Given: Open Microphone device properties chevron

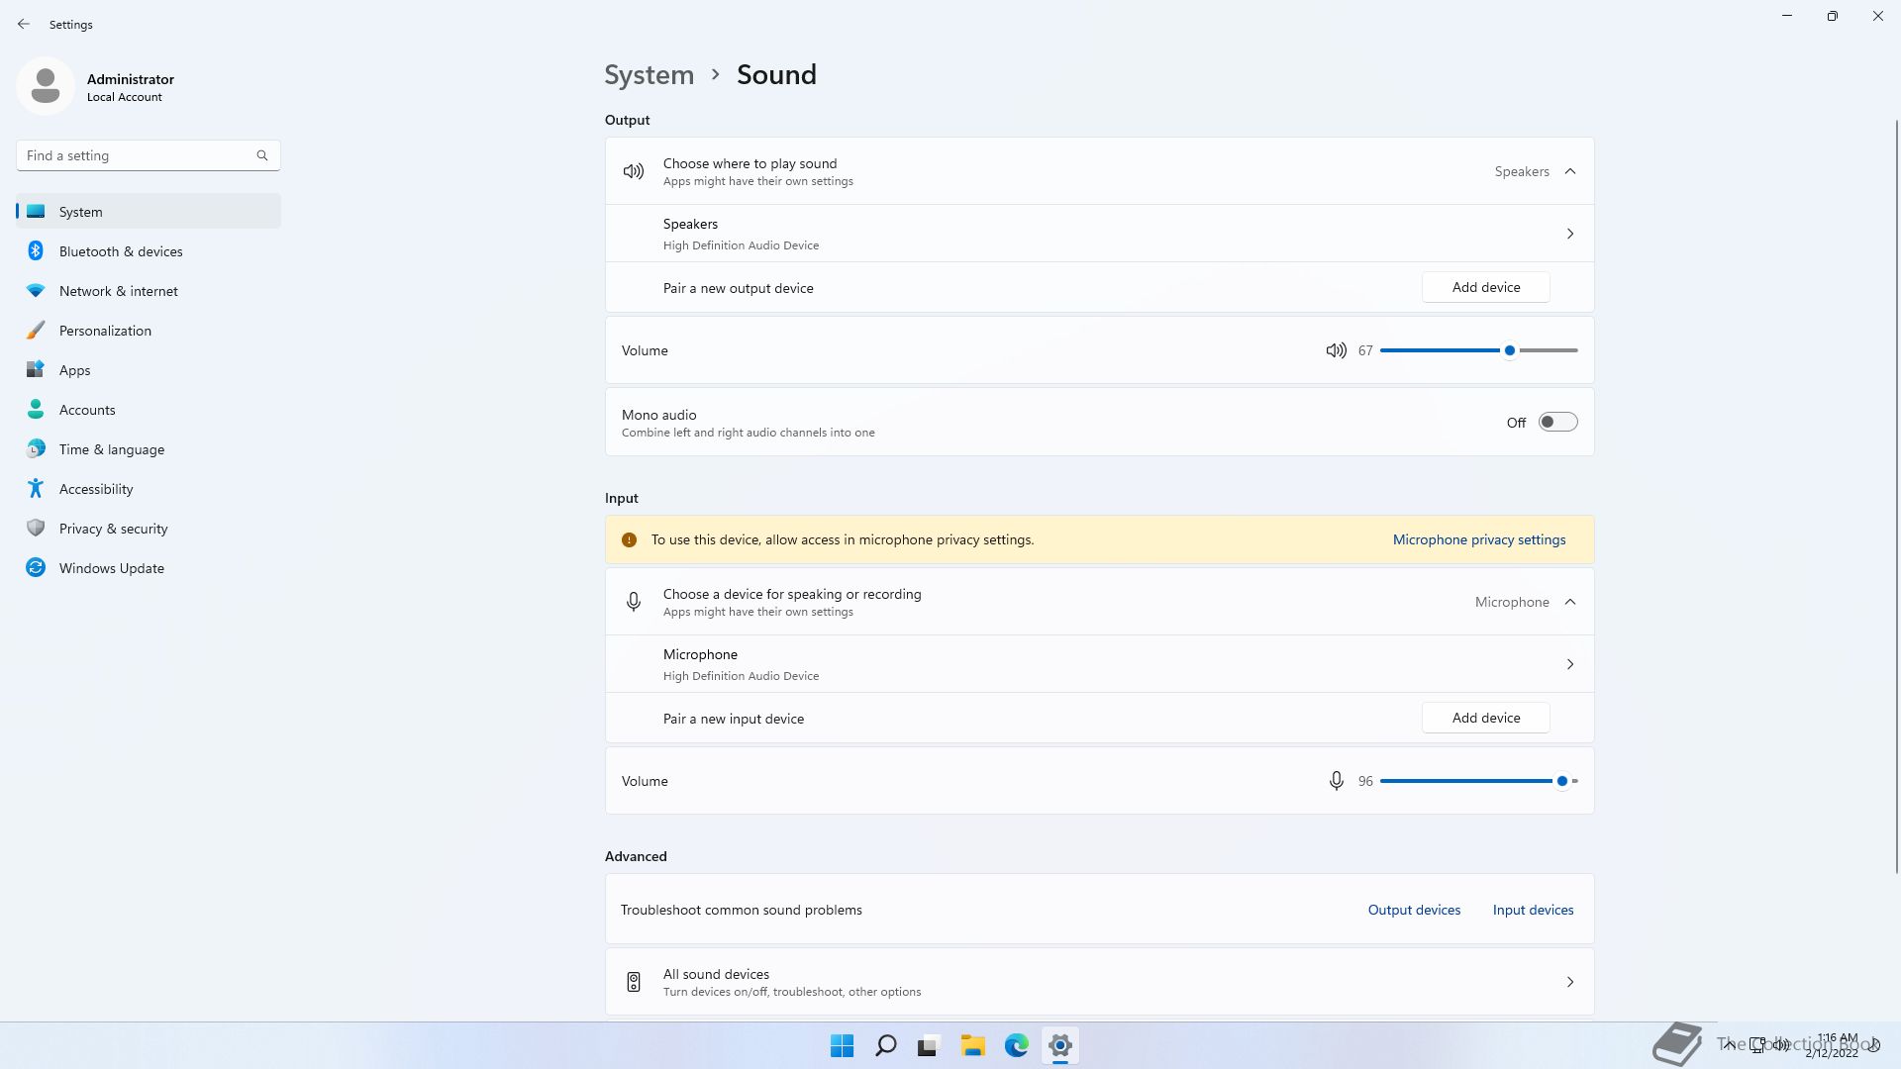Looking at the screenshot, I should pos(1570,664).
